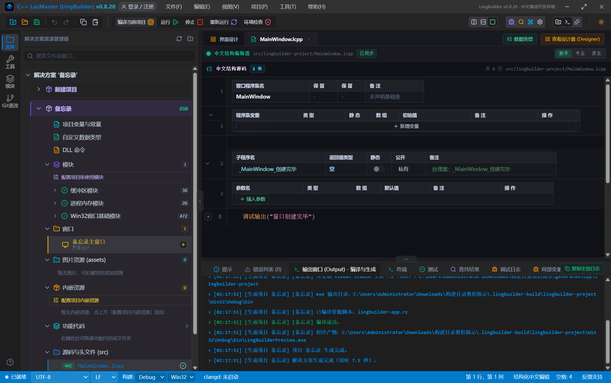This screenshot has width=611, height=383.
Task: Click the compile current project icon
Action: (x=151, y=22)
